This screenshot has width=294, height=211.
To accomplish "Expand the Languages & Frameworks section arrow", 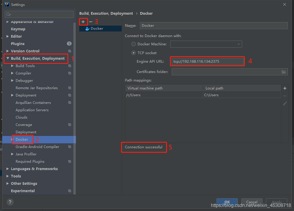I will [8, 169].
